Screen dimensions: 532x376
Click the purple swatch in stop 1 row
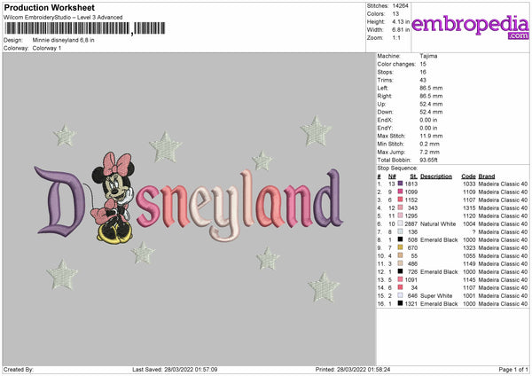click(400, 184)
